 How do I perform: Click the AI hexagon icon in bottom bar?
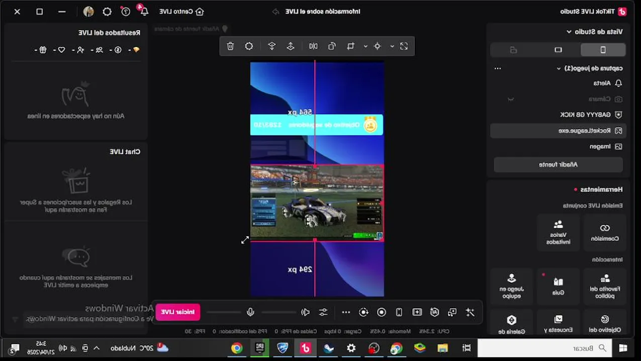434,312
